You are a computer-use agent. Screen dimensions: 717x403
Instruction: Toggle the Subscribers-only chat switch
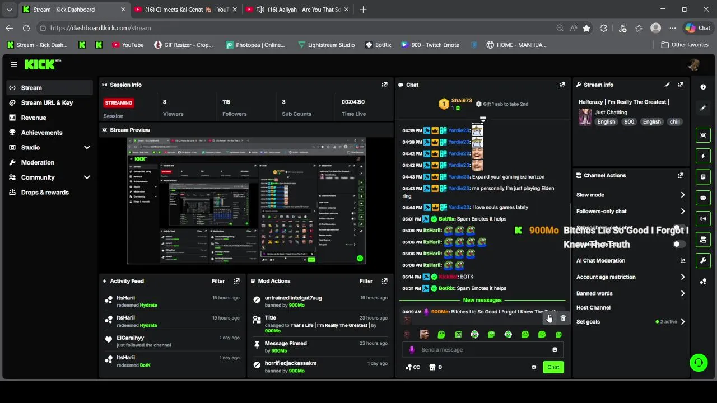(679, 228)
